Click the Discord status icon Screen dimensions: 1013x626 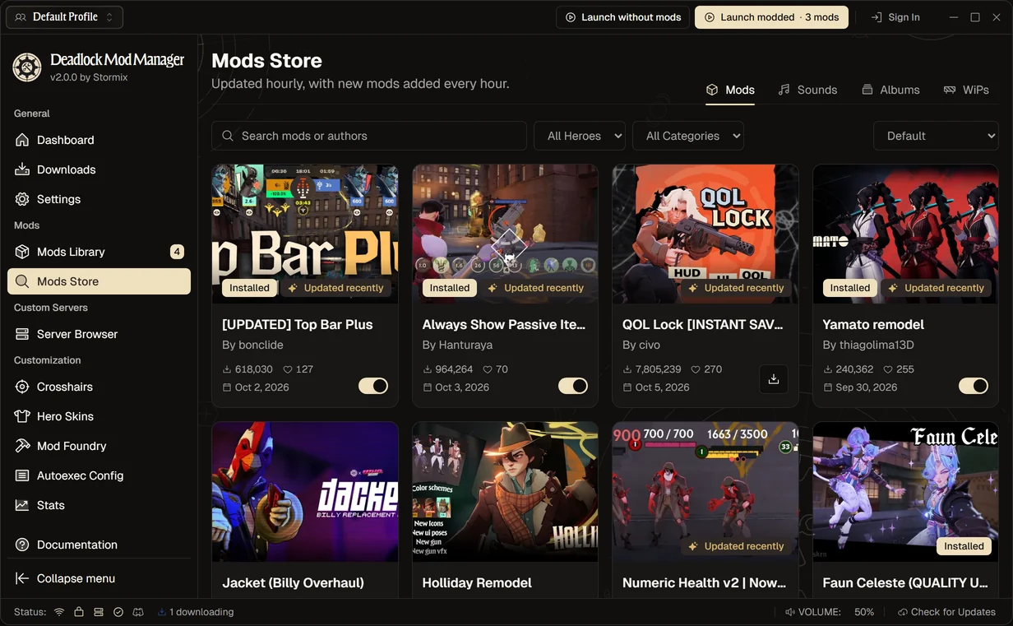[138, 612]
